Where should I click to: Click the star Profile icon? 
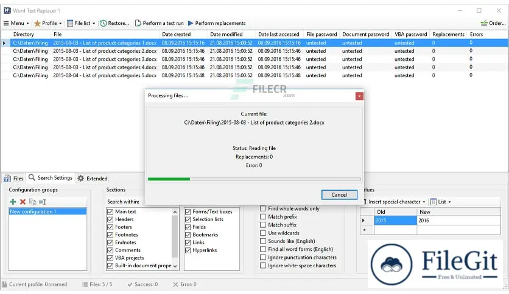point(37,23)
